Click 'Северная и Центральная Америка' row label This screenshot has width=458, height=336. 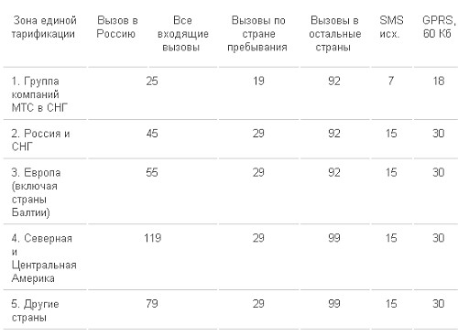(44, 258)
